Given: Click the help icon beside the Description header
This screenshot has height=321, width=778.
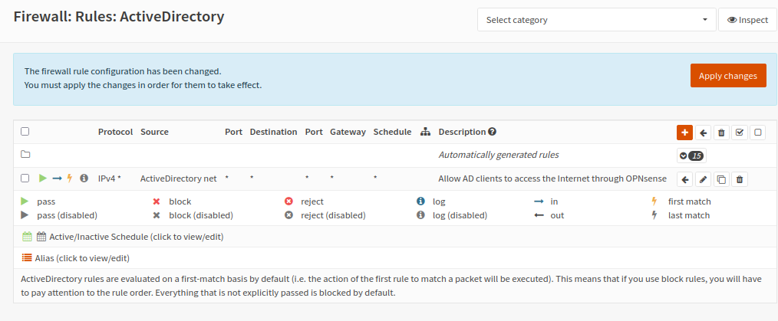Looking at the screenshot, I should (x=493, y=132).
